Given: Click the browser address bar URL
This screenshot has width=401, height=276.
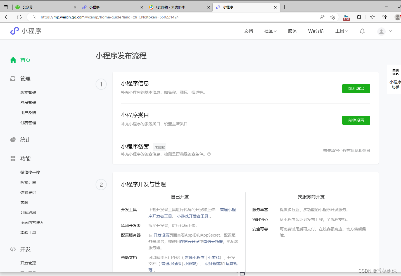Looking at the screenshot, I should (x=110, y=17).
